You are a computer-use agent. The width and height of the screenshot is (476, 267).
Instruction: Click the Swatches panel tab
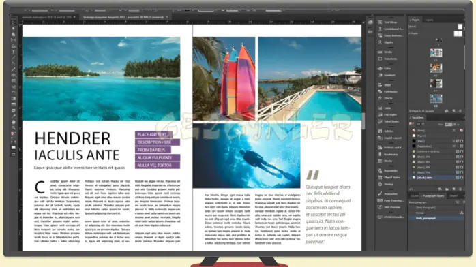point(418,118)
